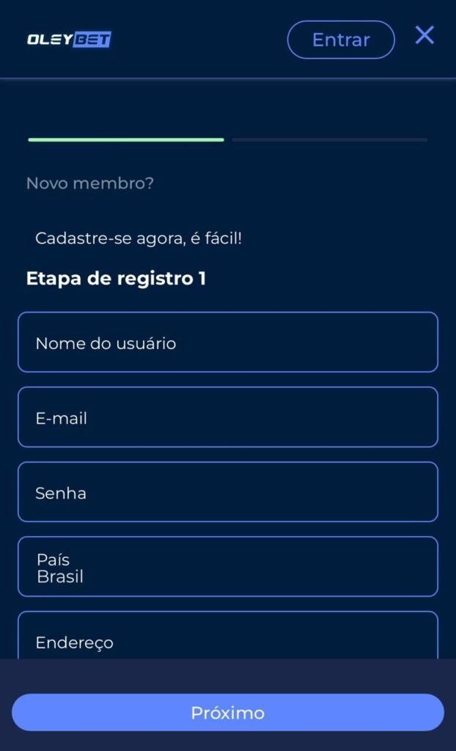Click the green step-one progress segment

pos(126,139)
